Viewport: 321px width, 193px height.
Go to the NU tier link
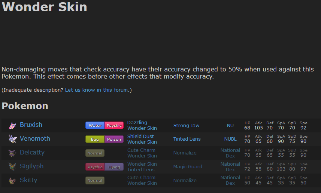tap(230, 126)
